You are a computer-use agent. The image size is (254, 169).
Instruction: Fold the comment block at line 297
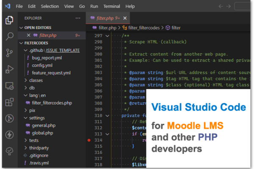(x=107, y=36)
